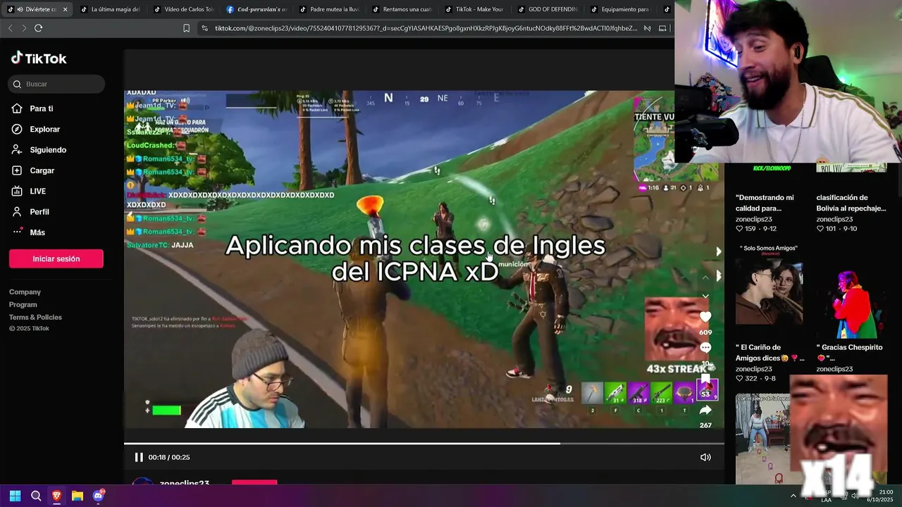Switch to the Padre mutea la lluvi tab
This screenshot has width=902, height=507.
[328, 10]
